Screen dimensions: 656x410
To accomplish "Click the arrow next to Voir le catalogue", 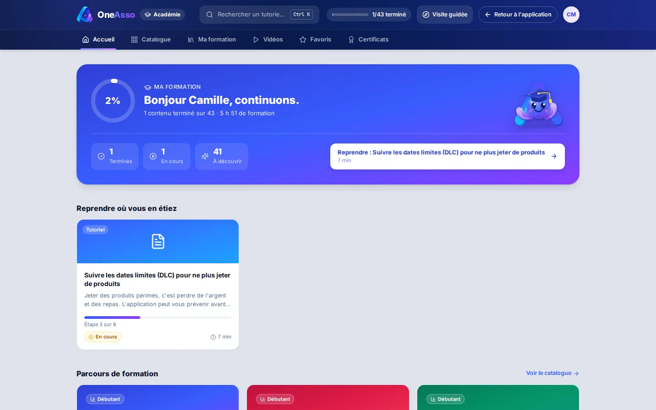I will coord(576,374).
